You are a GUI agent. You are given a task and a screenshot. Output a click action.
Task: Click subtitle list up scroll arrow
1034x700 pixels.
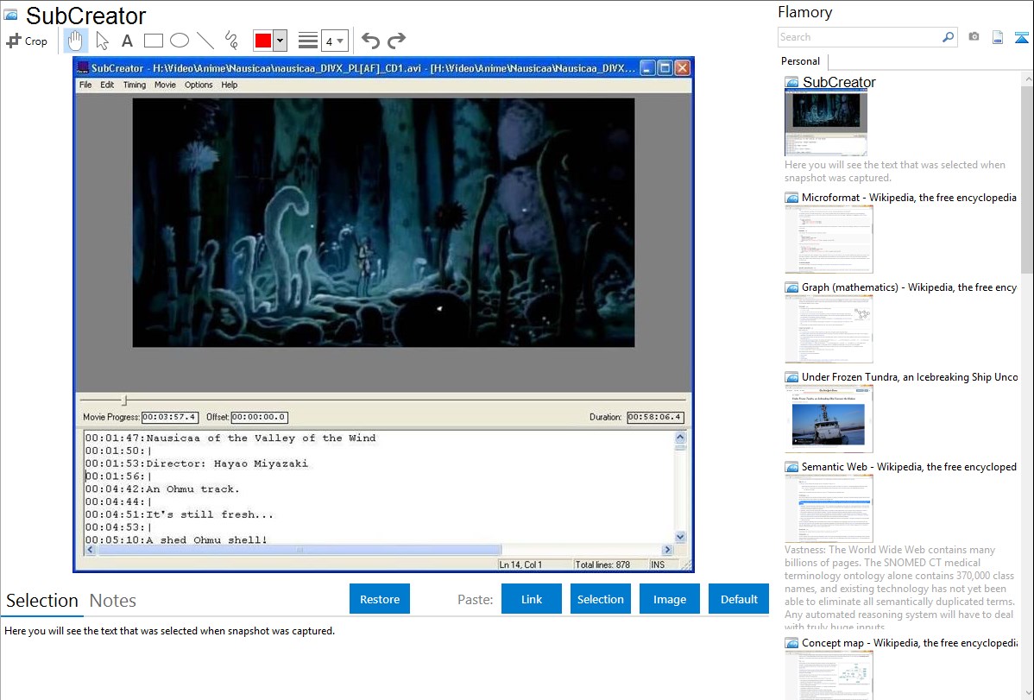tap(680, 437)
